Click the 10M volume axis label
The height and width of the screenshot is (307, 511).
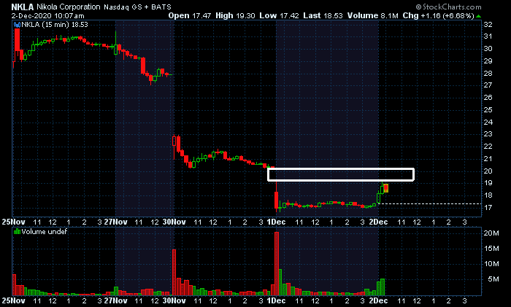491,264
